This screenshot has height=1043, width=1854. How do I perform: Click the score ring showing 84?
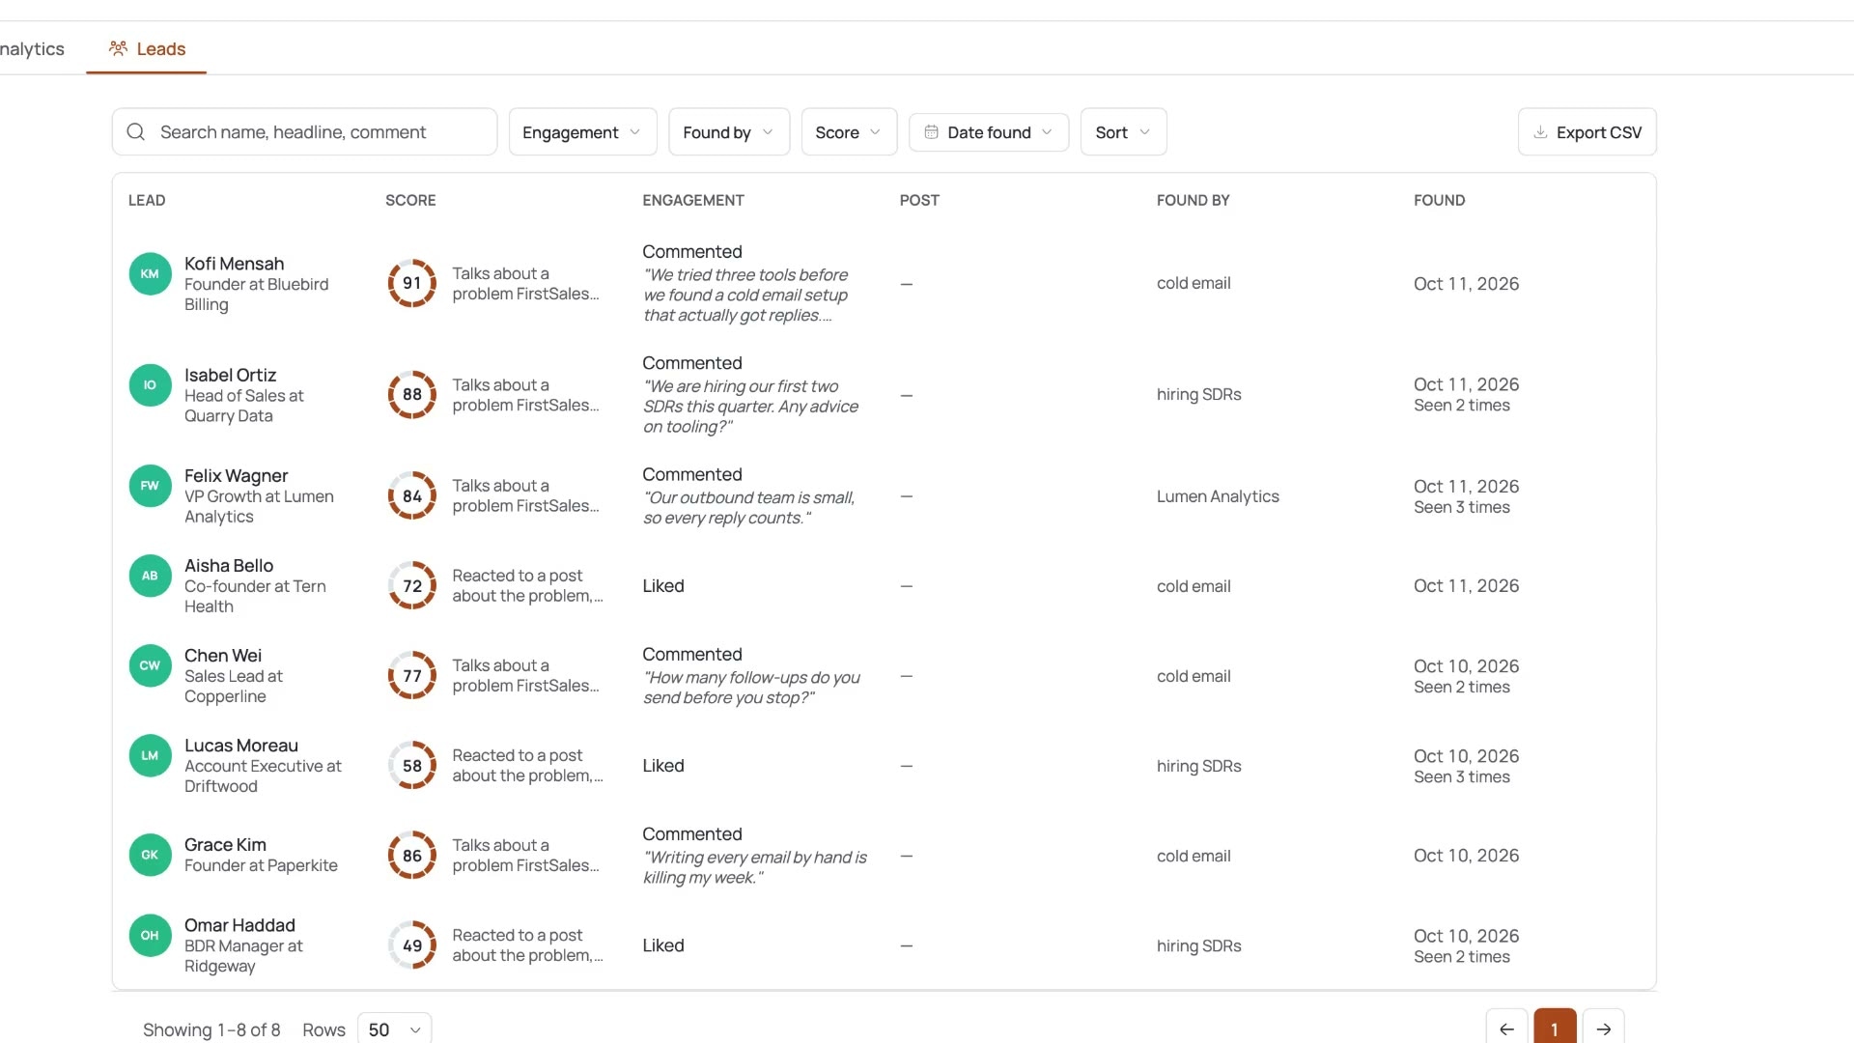(x=412, y=495)
